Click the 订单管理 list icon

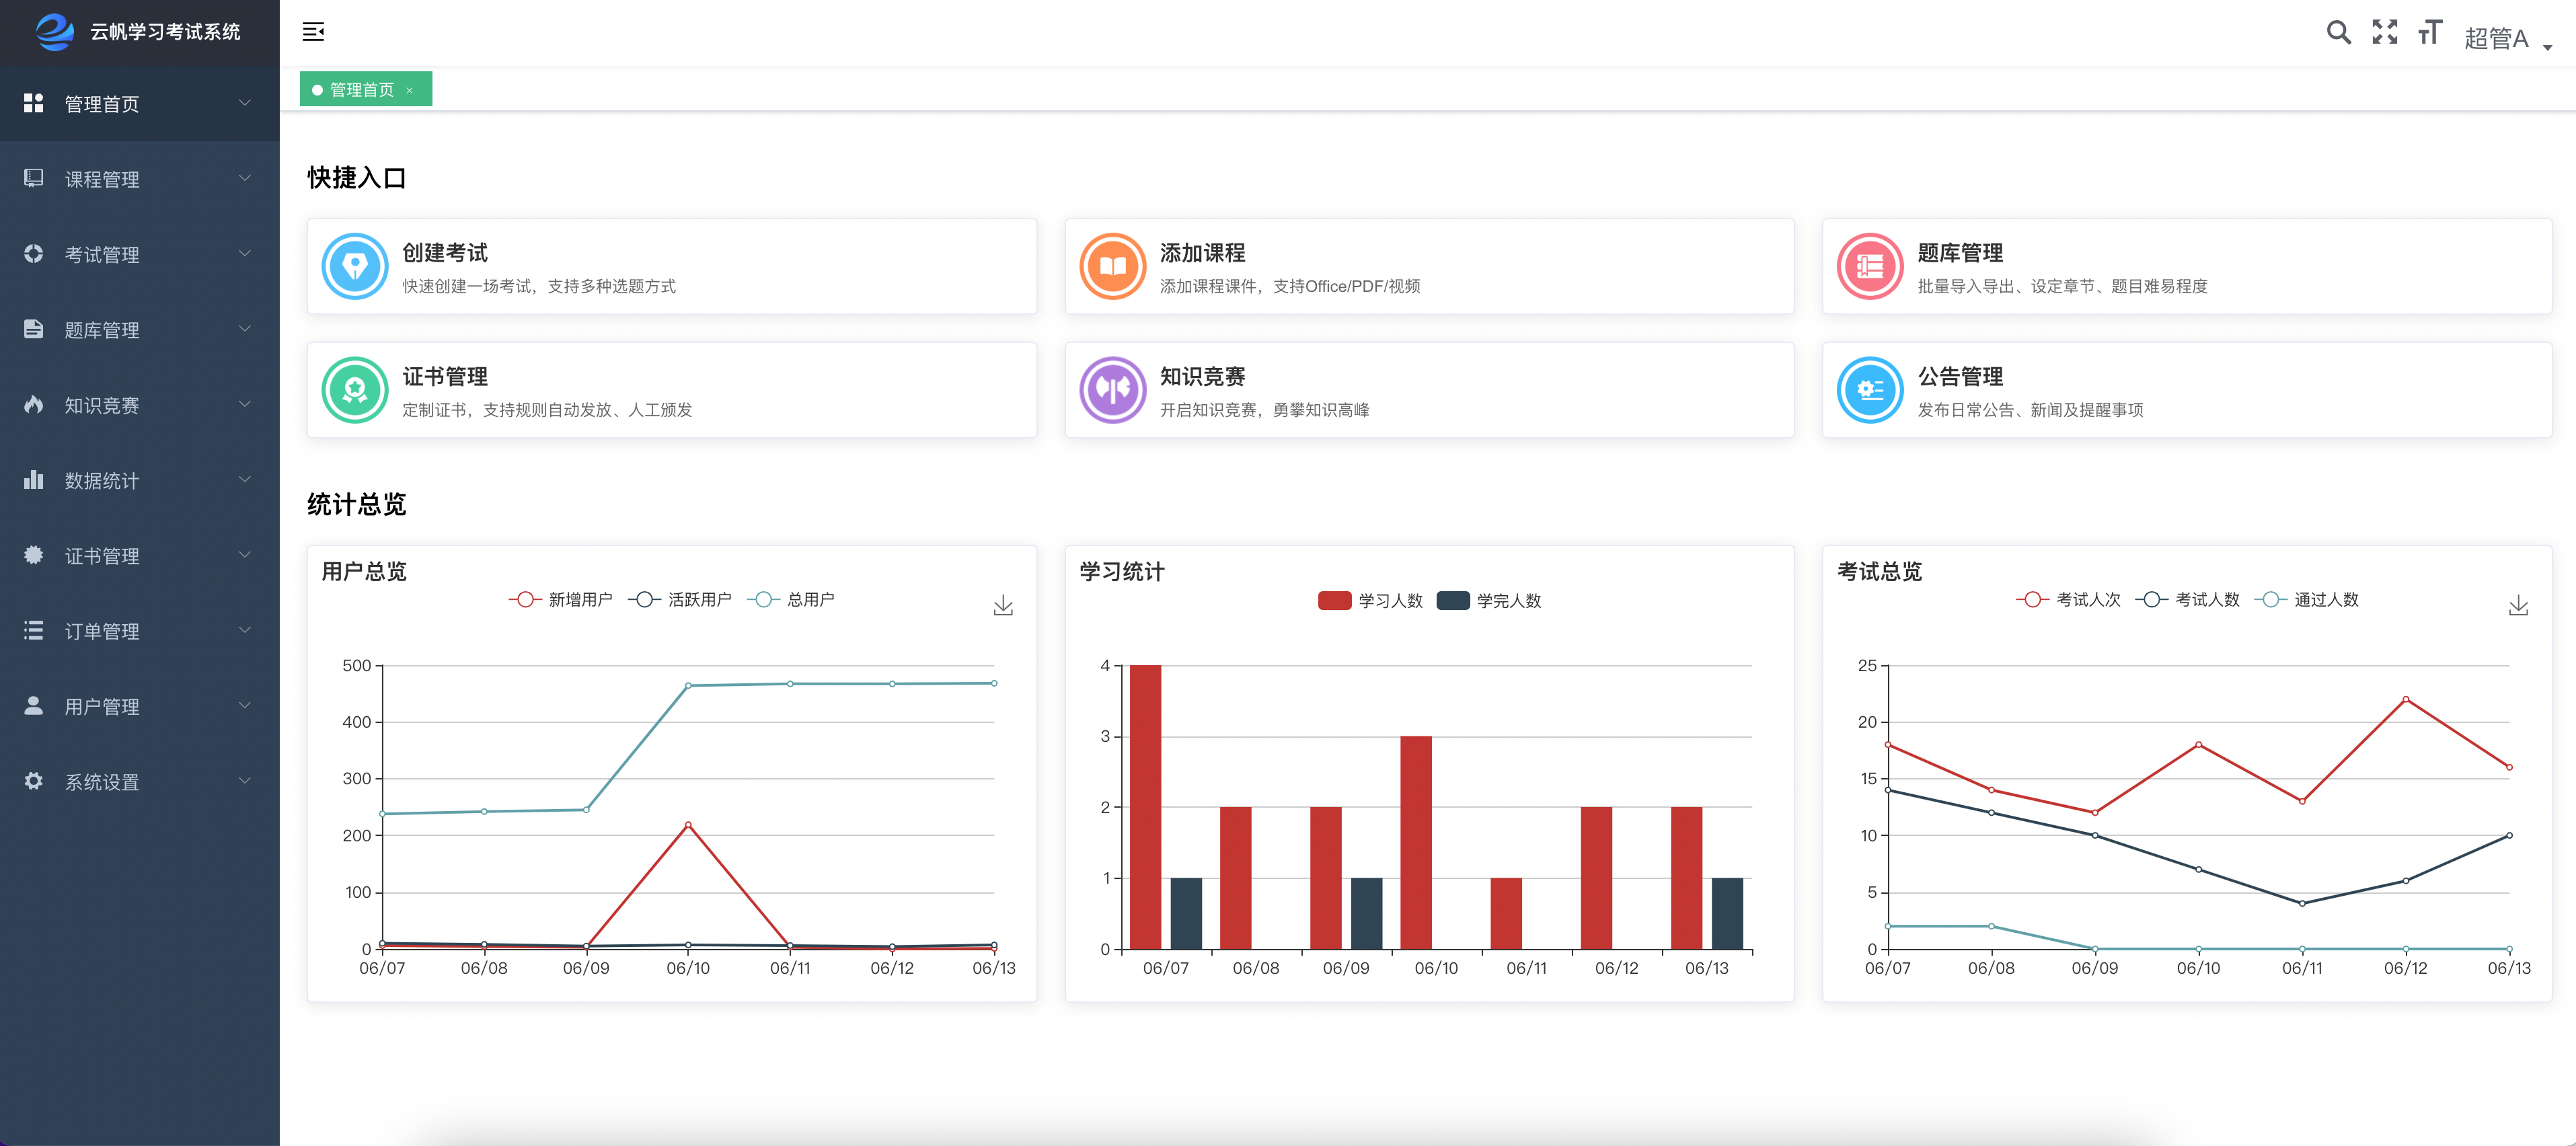(34, 631)
